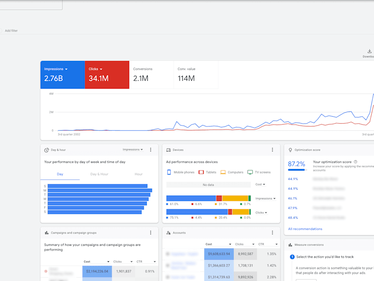Click the 8,992,587 clicks cell
This screenshot has height=281, width=374.
click(245, 254)
